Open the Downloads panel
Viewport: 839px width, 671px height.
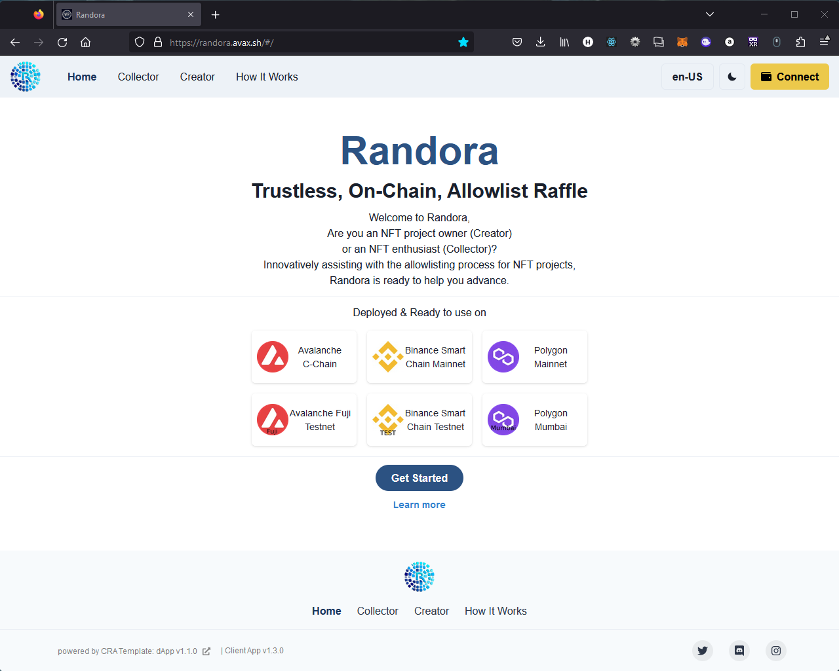coord(540,42)
